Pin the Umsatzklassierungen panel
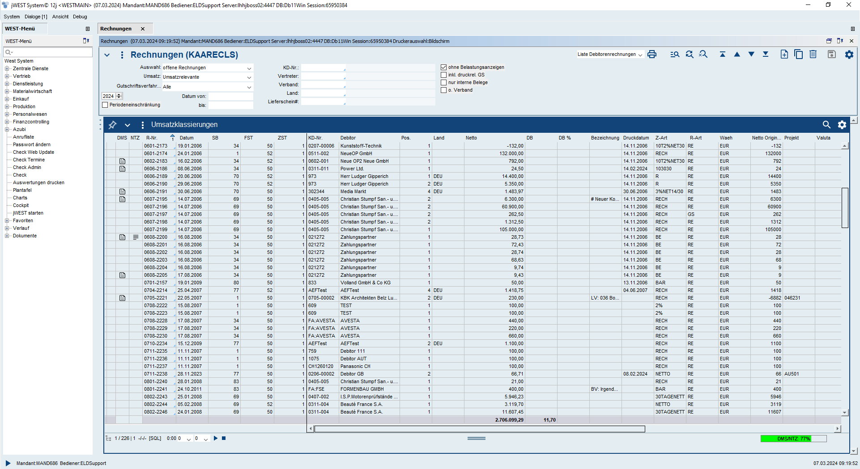The height and width of the screenshot is (469, 860). [x=112, y=125]
